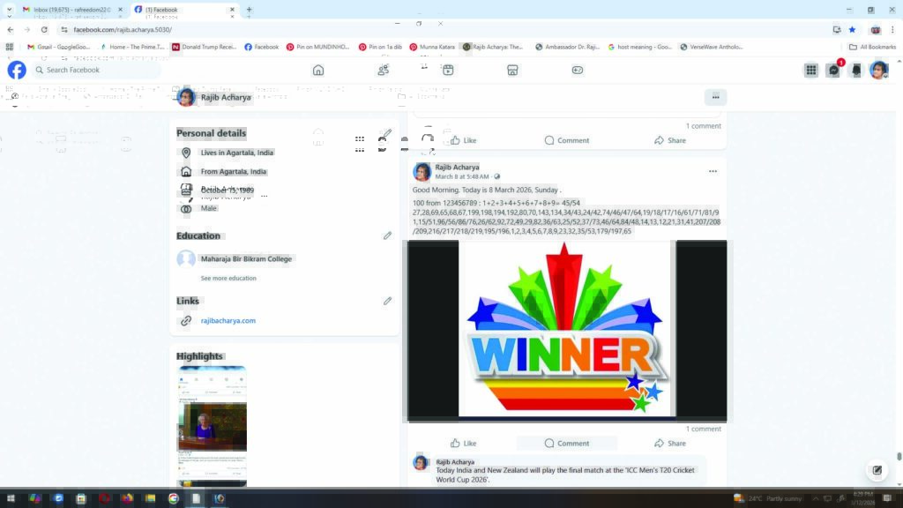Screen dimensions: 903x508
Task: Open the Facebook Menu grid icon
Action: coord(810,71)
